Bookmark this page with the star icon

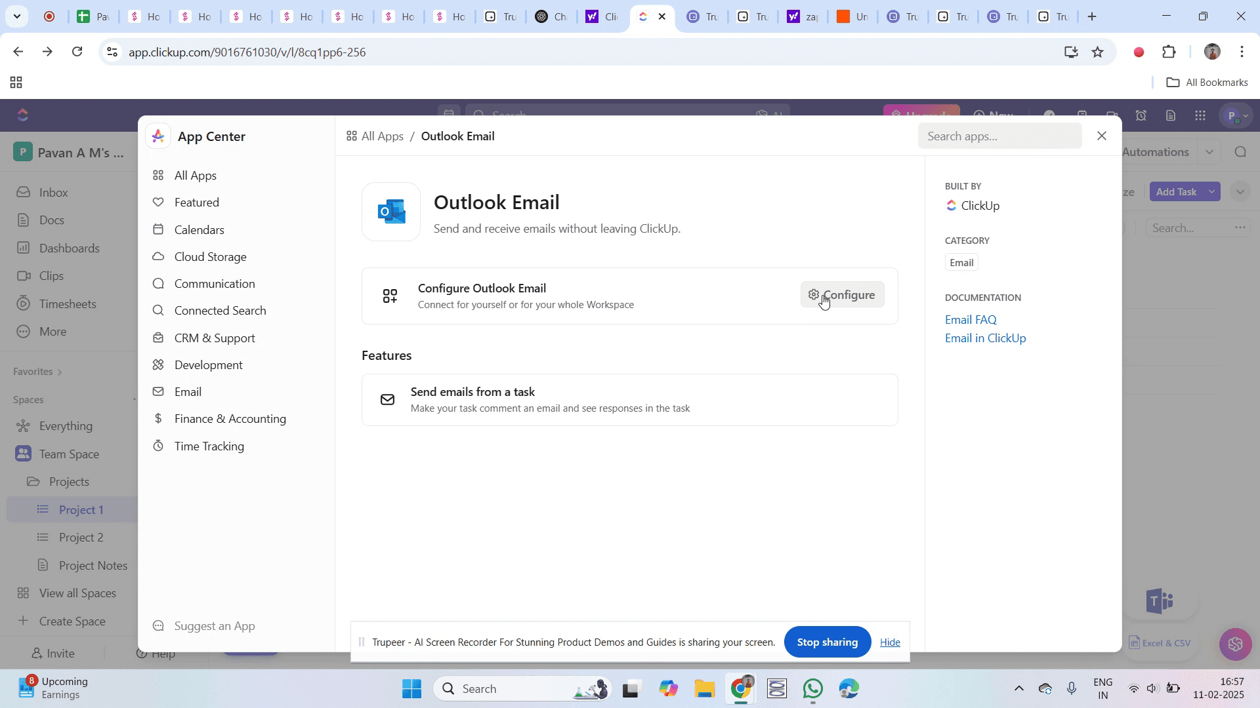tap(1097, 52)
